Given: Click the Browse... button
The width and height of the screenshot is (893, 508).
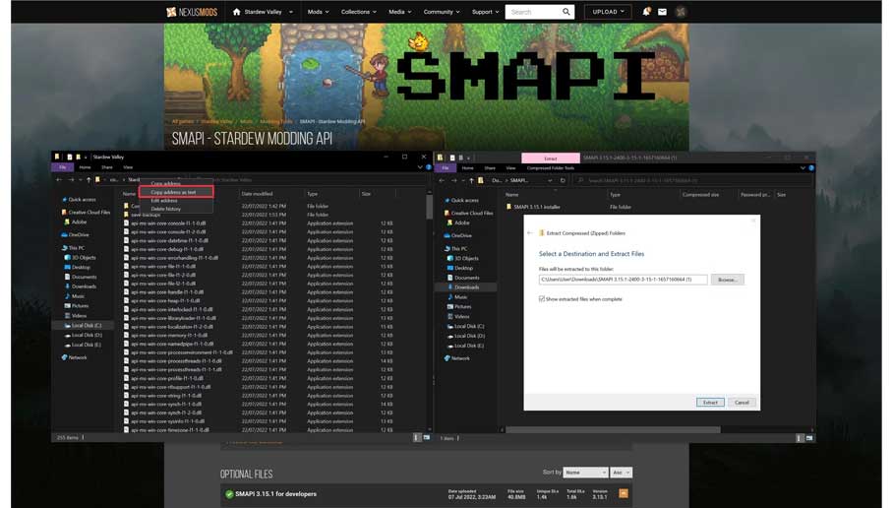Looking at the screenshot, I should click(727, 280).
